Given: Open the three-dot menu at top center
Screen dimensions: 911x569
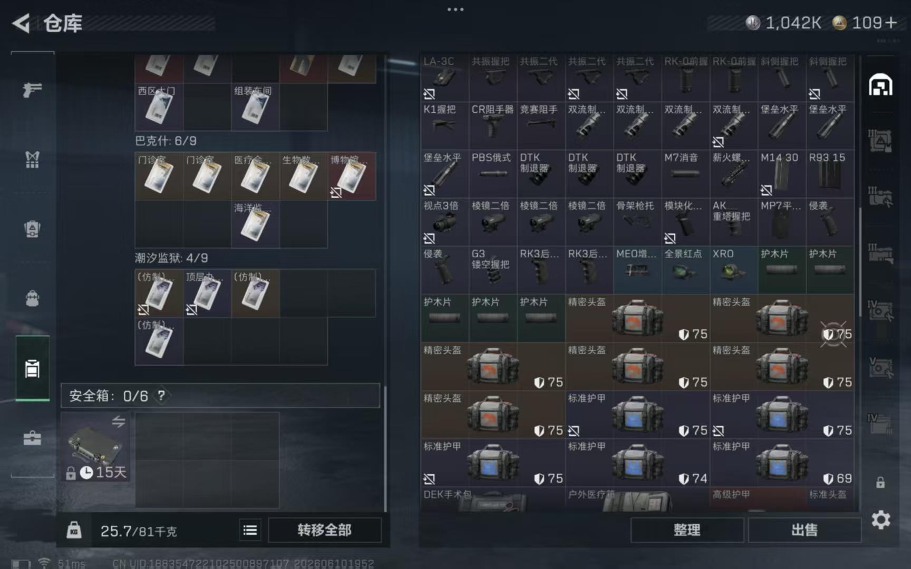Looking at the screenshot, I should (x=455, y=9).
